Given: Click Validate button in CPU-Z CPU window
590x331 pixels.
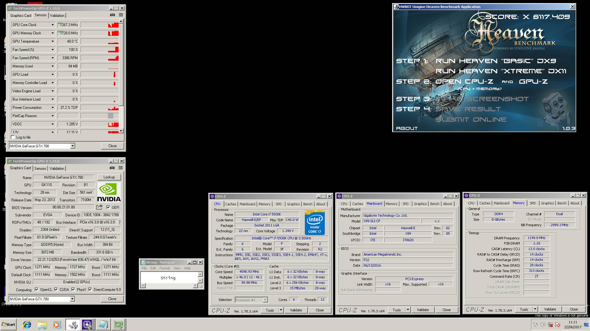Looking at the screenshot, I should pyautogui.click(x=296, y=310).
